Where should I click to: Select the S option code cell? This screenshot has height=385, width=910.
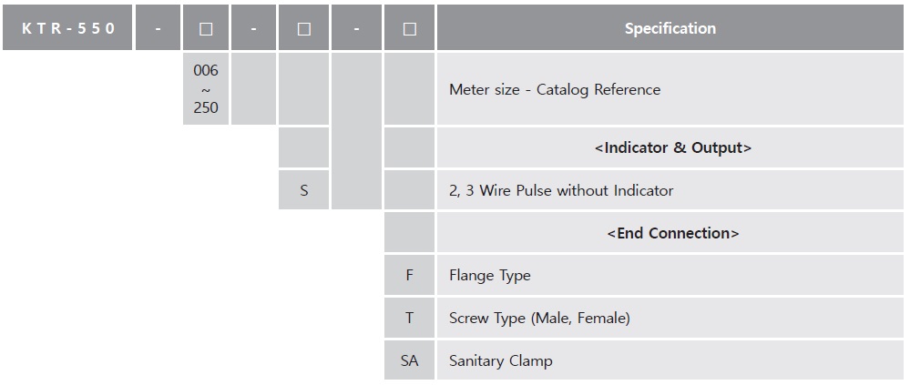click(x=304, y=190)
